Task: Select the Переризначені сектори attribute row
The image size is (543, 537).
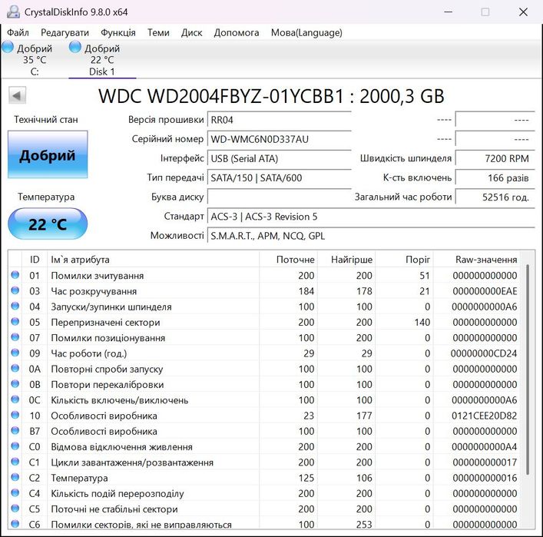Action: (264, 322)
